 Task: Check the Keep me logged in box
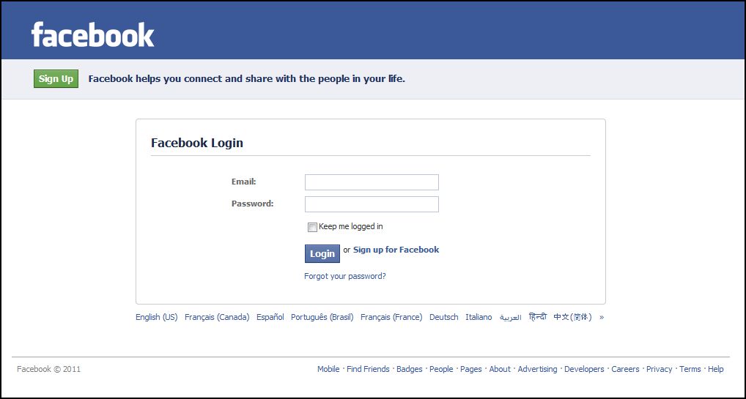(313, 228)
